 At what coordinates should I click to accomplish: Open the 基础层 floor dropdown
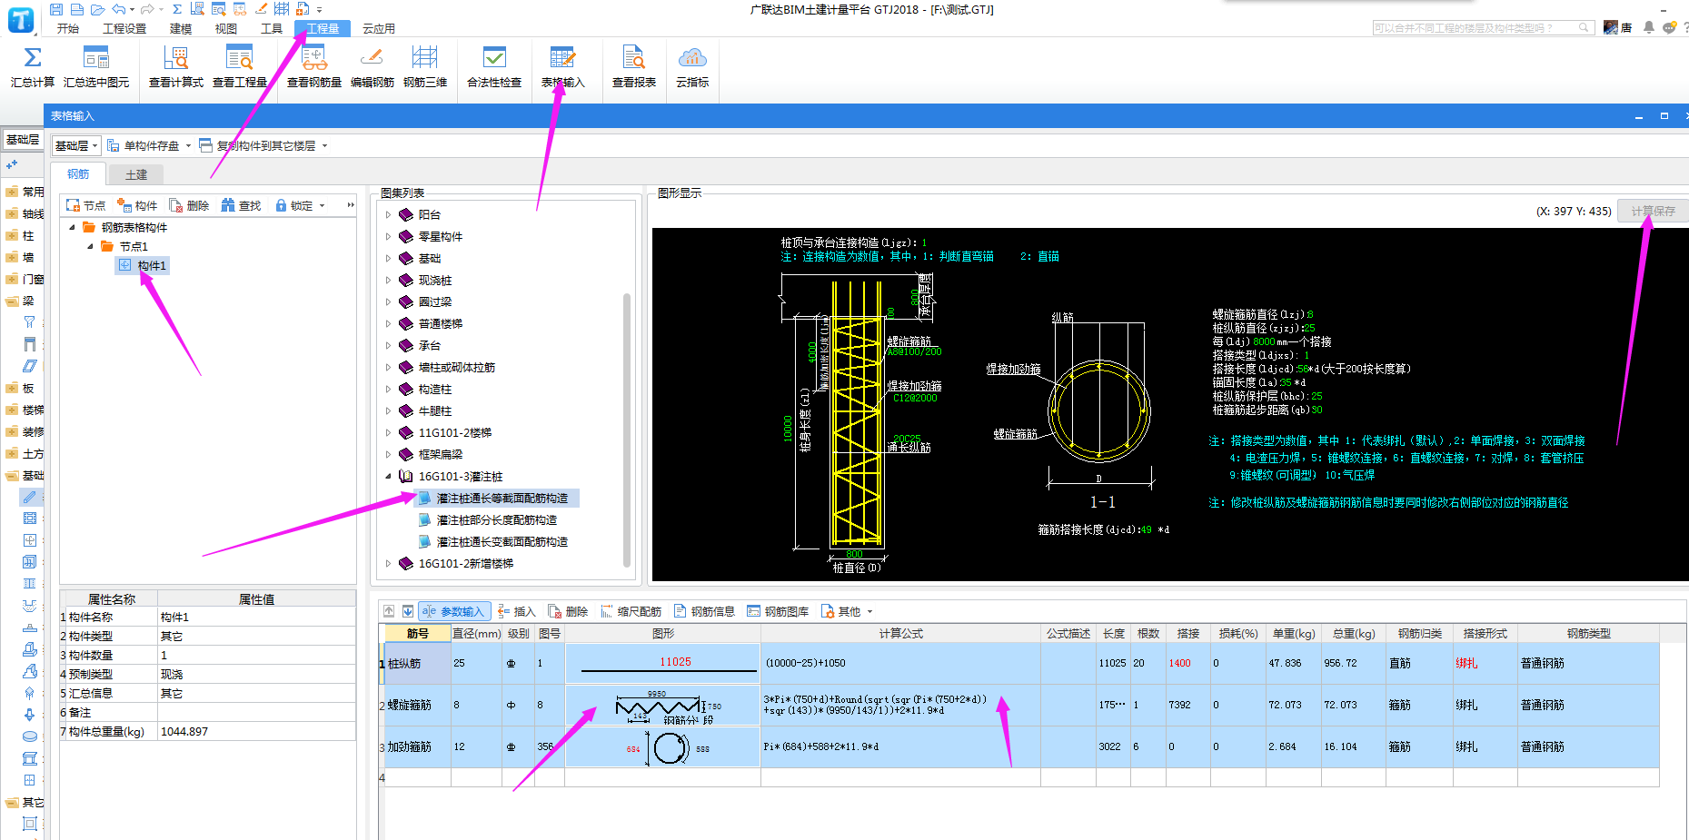[x=75, y=145]
